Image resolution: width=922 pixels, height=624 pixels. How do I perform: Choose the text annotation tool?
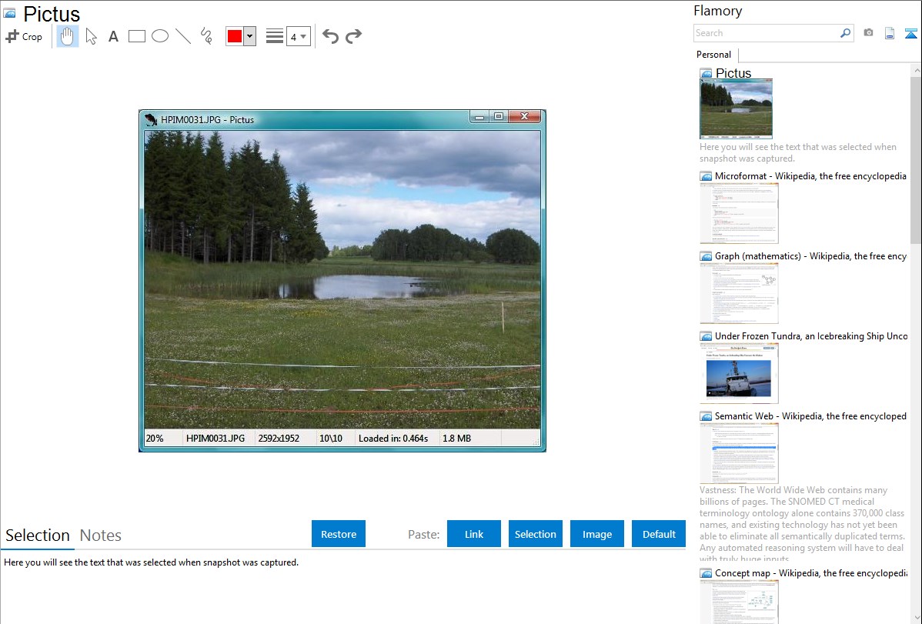(113, 36)
